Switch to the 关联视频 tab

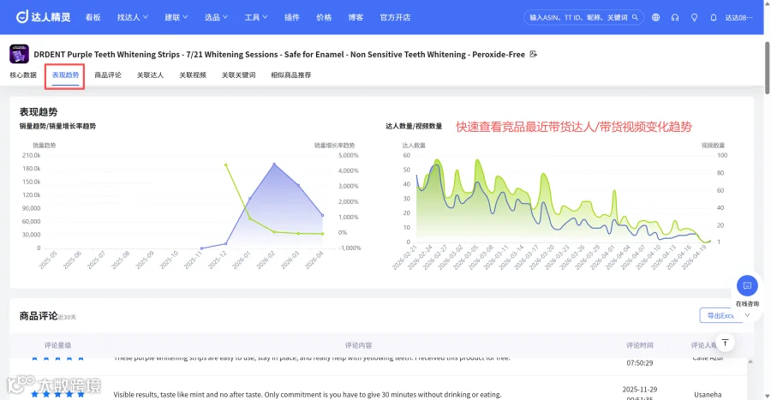pyautogui.click(x=192, y=75)
